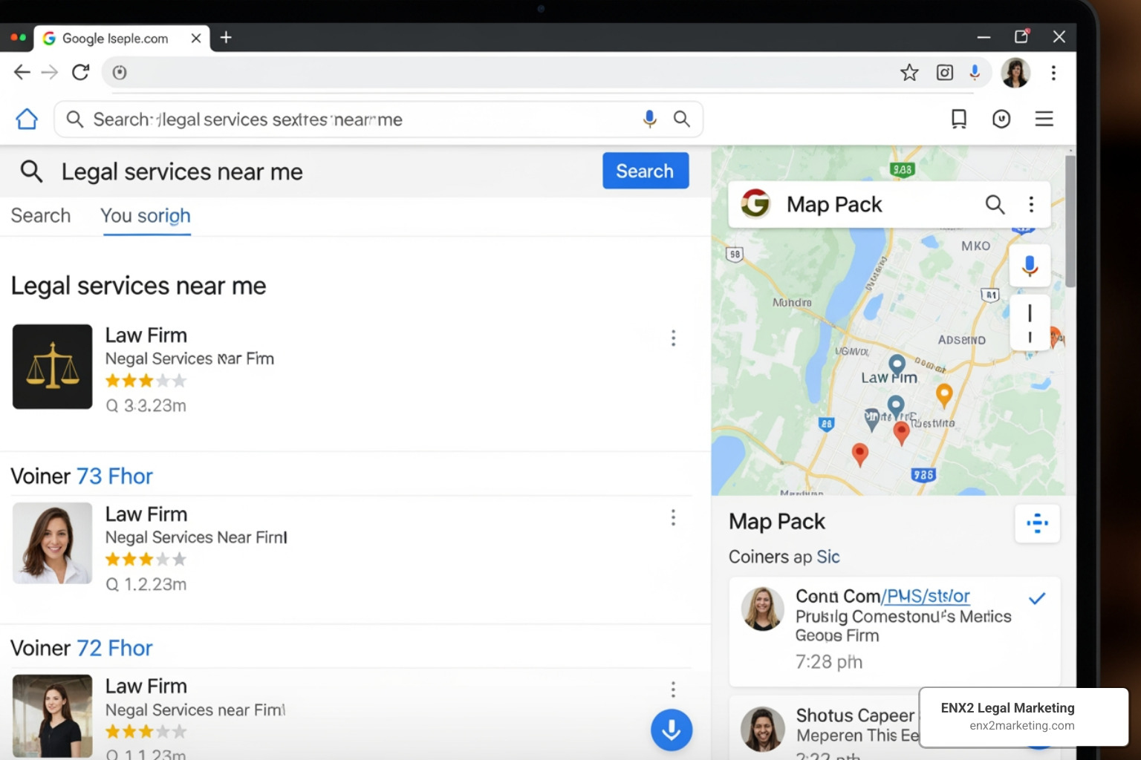1141x760 pixels.
Task: Open the user profile avatar in the browser
Action: coord(1015,72)
